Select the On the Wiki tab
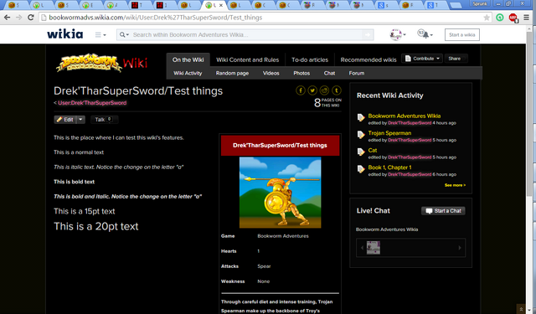 [x=188, y=59]
